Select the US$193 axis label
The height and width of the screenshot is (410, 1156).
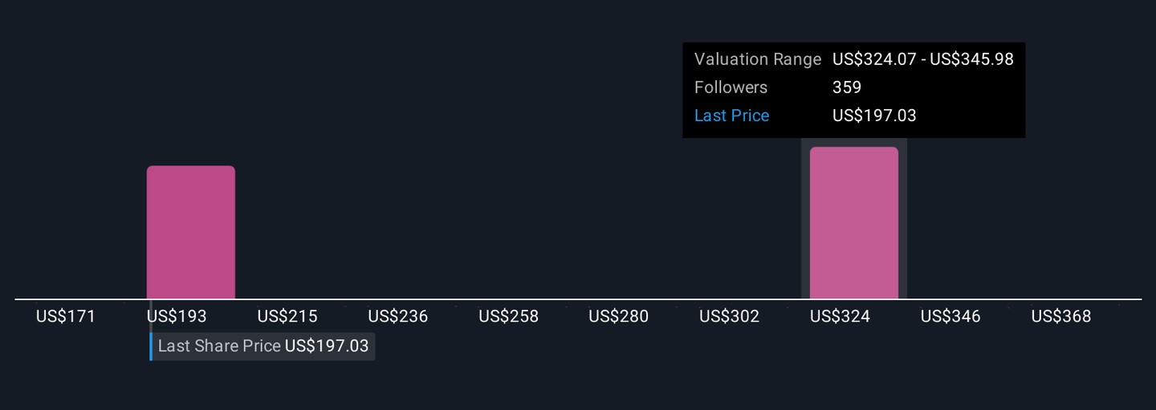coord(177,316)
